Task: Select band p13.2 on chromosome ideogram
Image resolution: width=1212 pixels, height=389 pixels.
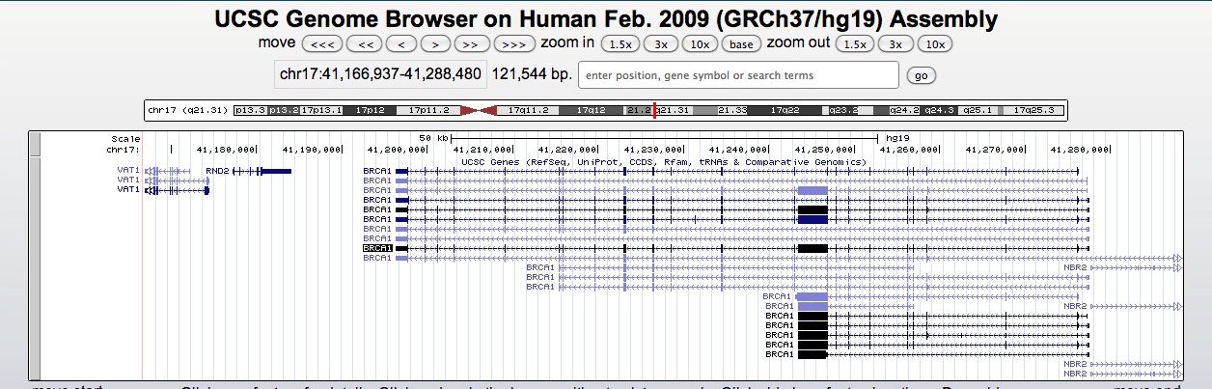Action: tap(284, 111)
